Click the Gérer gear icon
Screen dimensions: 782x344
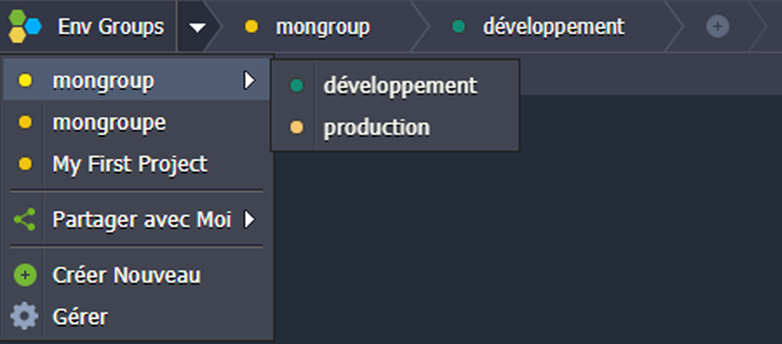click(26, 317)
